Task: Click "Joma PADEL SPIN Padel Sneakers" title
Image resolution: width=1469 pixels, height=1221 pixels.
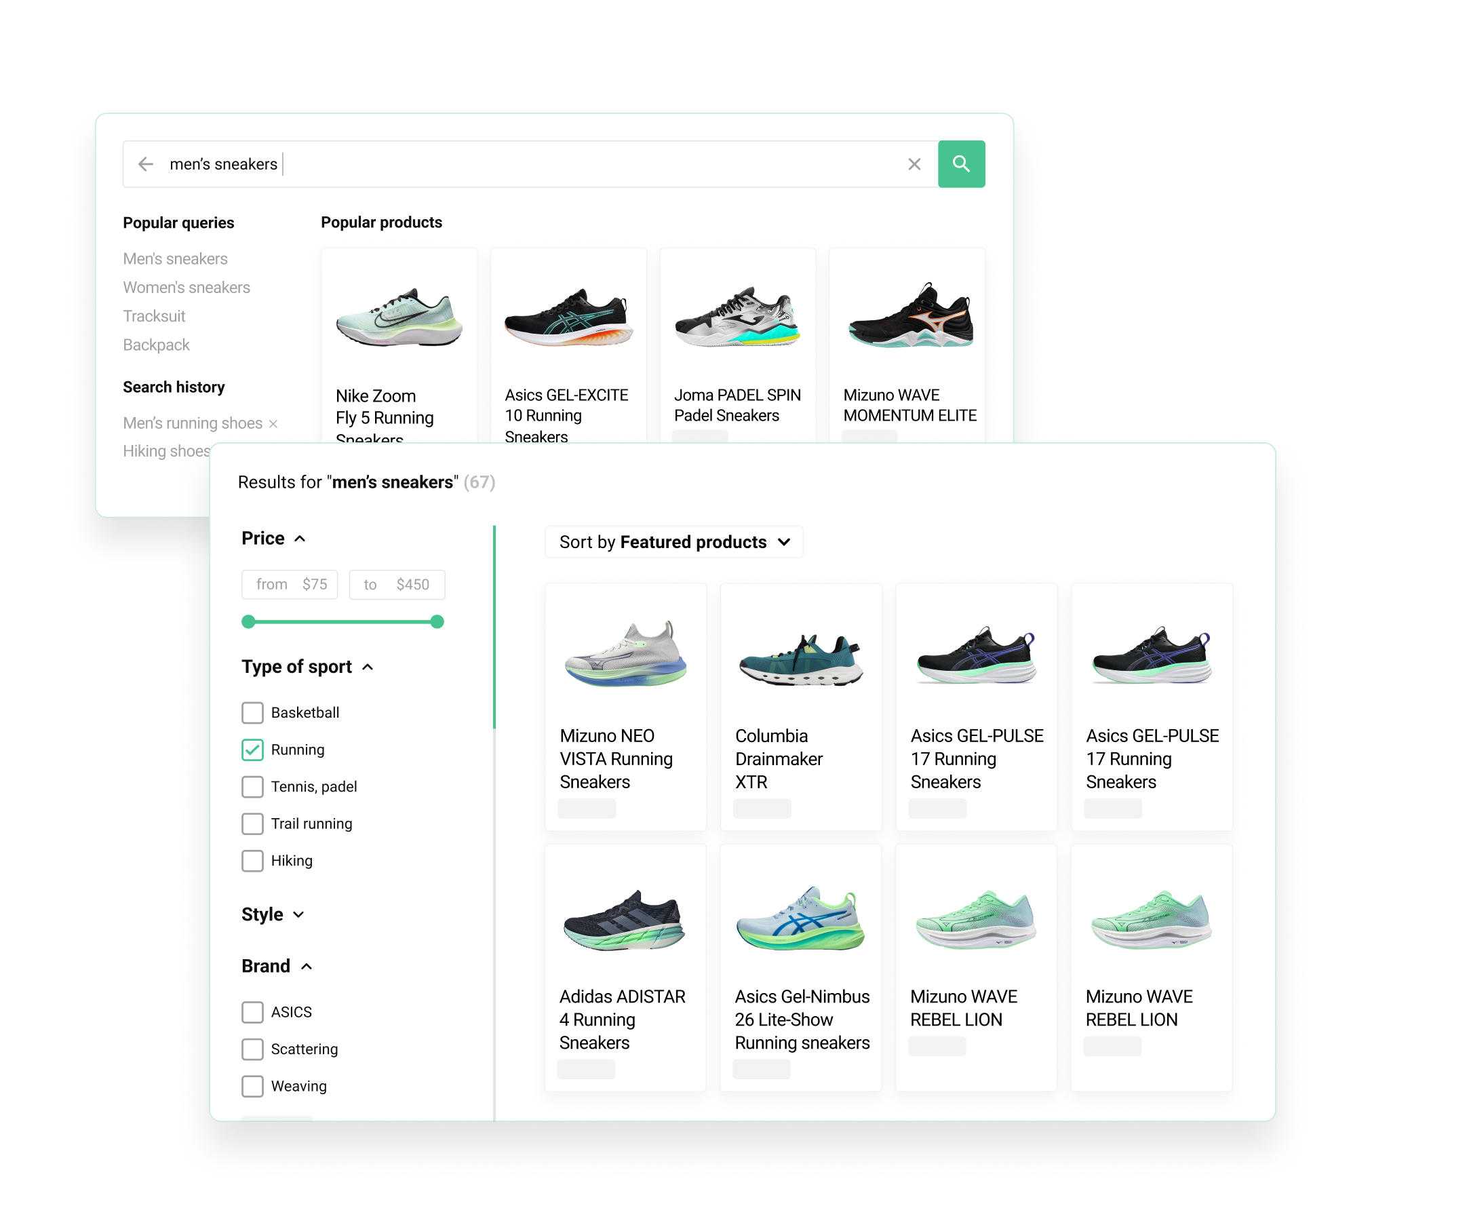Action: coord(738,406)
